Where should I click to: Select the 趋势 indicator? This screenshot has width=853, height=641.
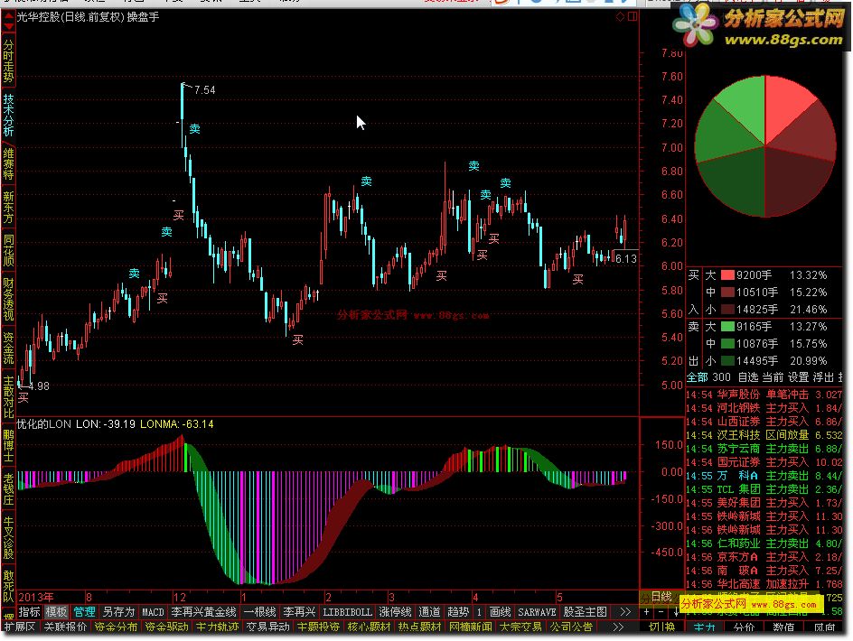point(458,612)
